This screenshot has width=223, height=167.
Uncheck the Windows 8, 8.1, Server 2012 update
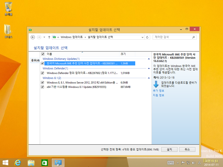pos(42,82)
